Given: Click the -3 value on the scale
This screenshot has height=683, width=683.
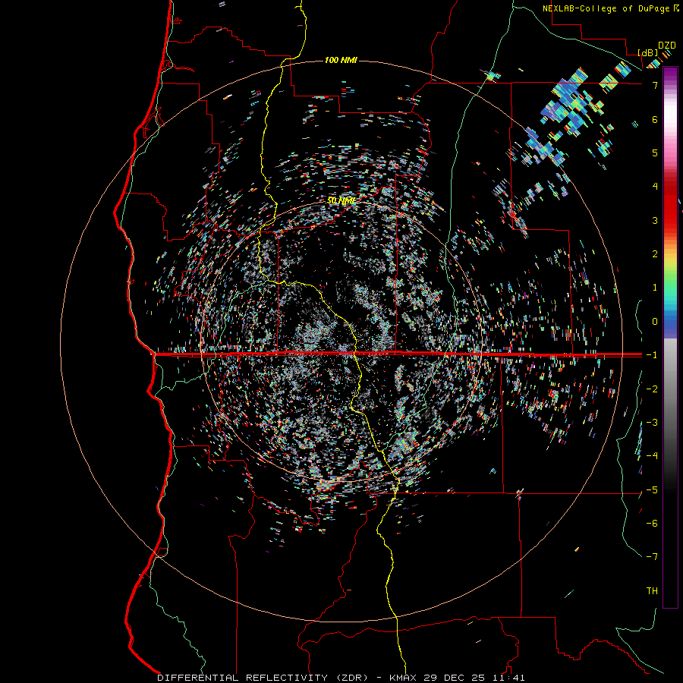Looking at the screenshot, I should pos(652,422).
